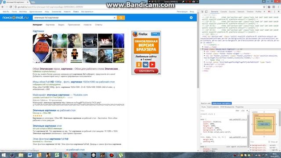Image resolution: width=281 pixels, height=158 pixels.
Task: Open the 'Все проекты' dropdown
Action: 87,12
